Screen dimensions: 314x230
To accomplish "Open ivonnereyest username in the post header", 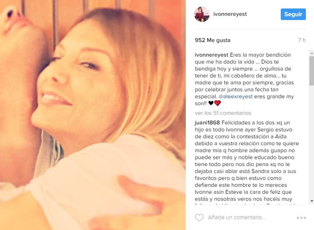I will (230, 14).
